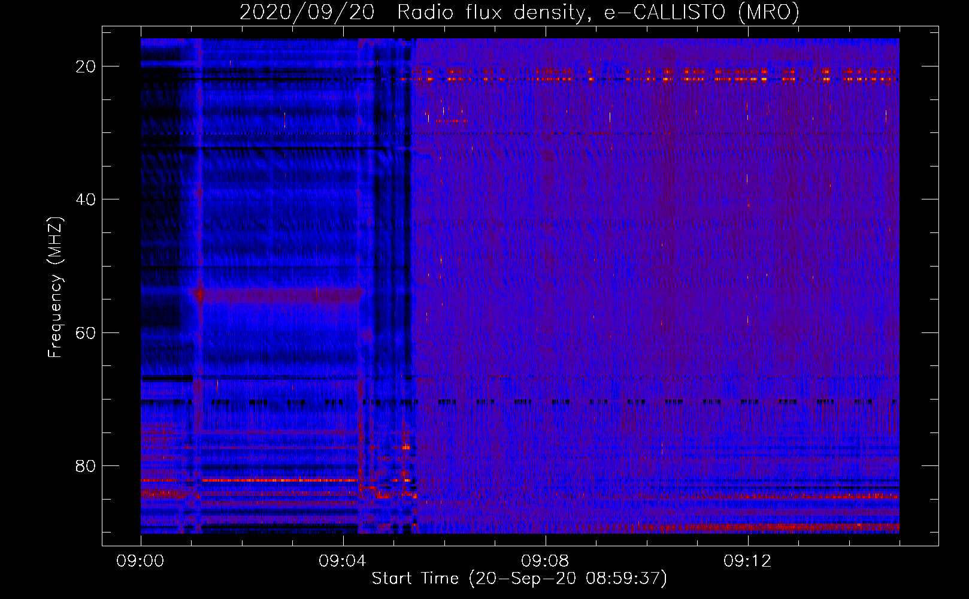Click the y-axis tick label "60"
Image resolution: width=969 pixels, height=599 pixels.
tap(86, 332)
